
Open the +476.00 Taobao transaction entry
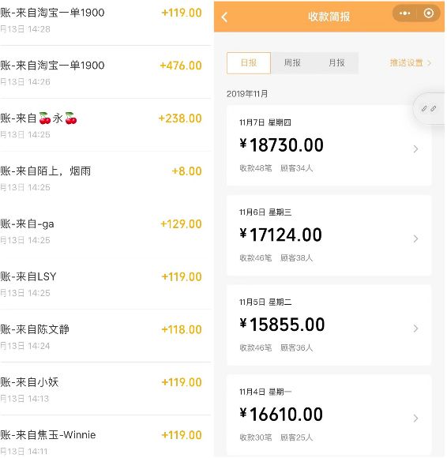pos(105,72)
